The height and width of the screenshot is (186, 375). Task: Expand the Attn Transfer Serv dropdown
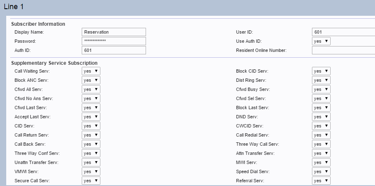point(321,153)
